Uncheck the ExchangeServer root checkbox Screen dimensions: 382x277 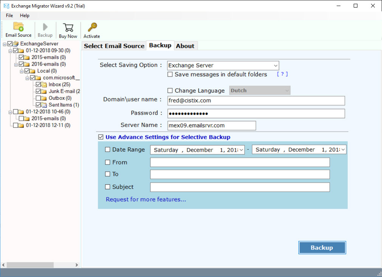tap(10, 44)
